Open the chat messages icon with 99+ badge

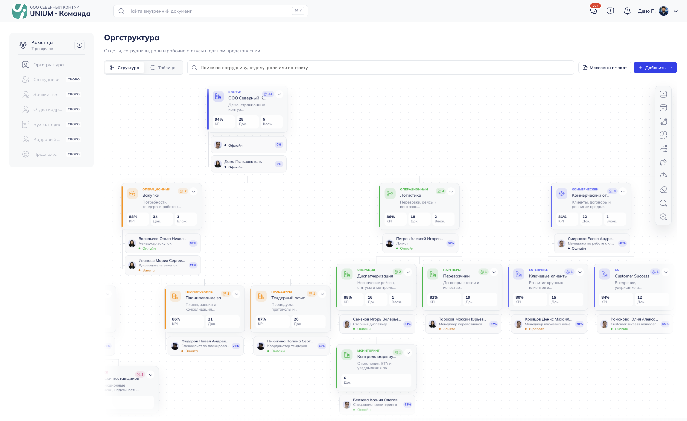pyautogui.click(x=594, y=11)
